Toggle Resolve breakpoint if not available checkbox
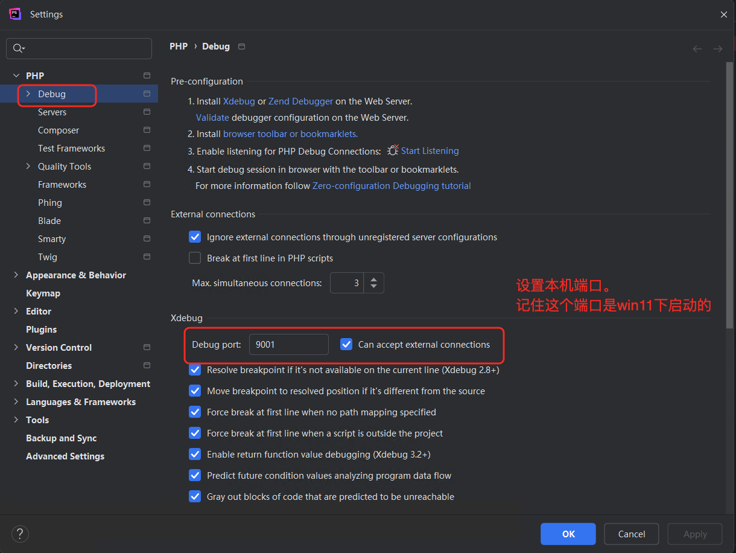Image resolution: width=736 pixels, height=553 pixels. coord(195,369)
